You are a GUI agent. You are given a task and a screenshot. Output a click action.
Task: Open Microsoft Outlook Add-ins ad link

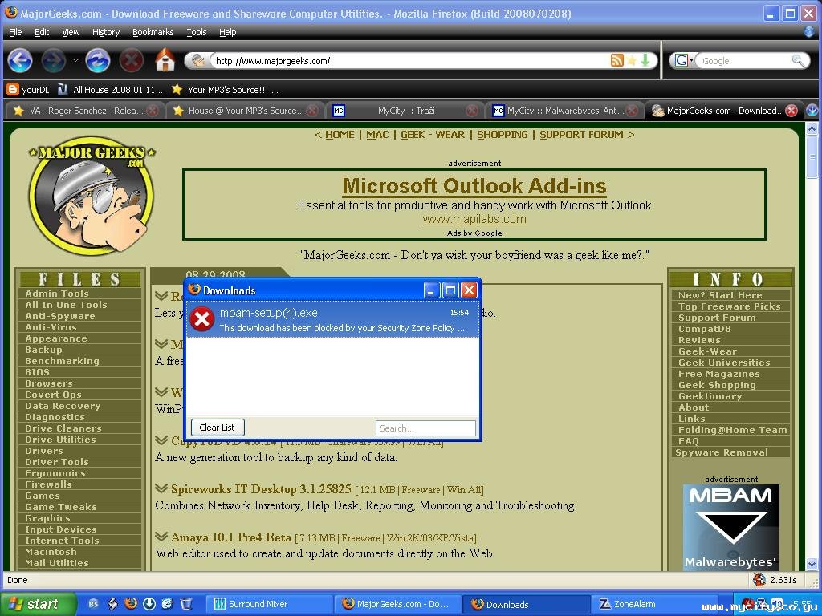[474, 186]
